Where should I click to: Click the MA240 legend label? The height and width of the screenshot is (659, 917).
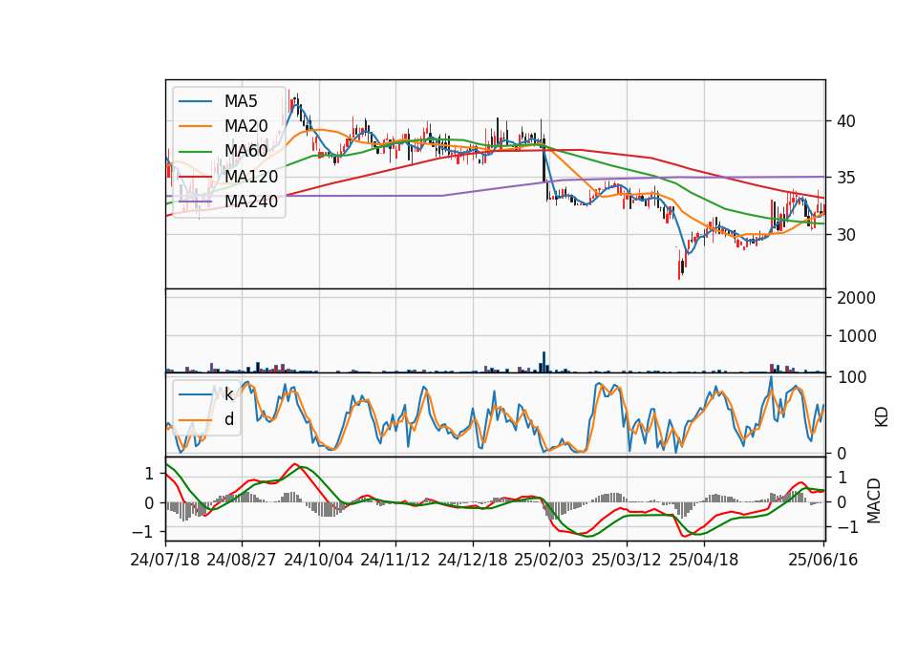(x=251, y=202)
